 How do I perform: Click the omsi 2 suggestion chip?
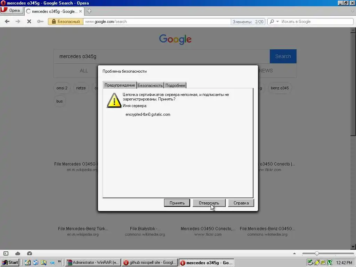(62, 88)
